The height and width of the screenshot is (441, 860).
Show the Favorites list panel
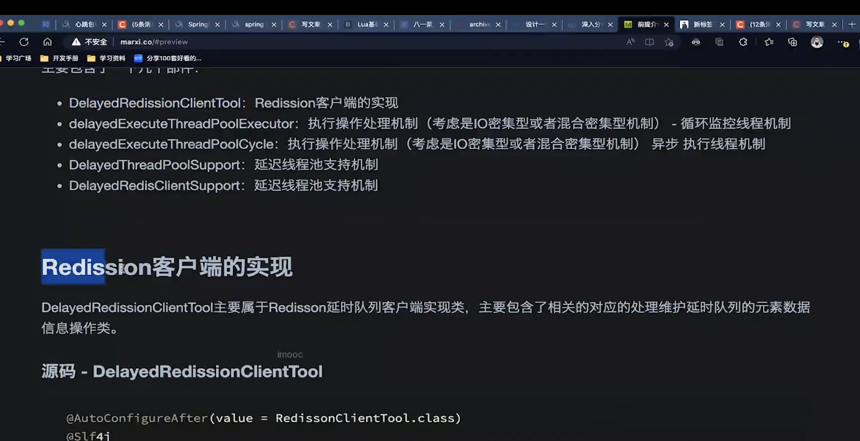pos(769,42)
